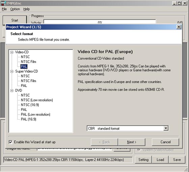Image resolution: width=189 pixels, height=172 pixels.
Task: Click the disabled Back button
Action: pos(104,142)
